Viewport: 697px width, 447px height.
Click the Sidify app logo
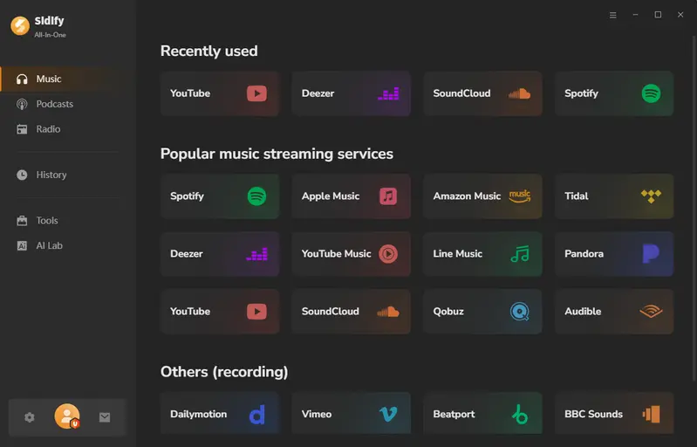click(20, 26)
